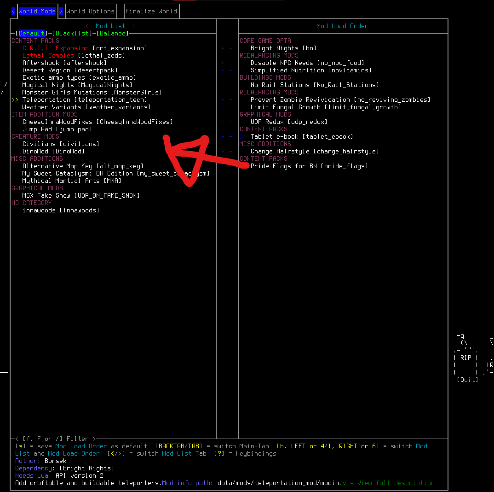Click the minus beside No Rail Stations
494x492 pixels.
pos(230,85)
